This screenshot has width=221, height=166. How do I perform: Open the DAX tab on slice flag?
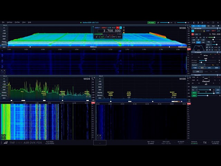[x=119, y=37]
